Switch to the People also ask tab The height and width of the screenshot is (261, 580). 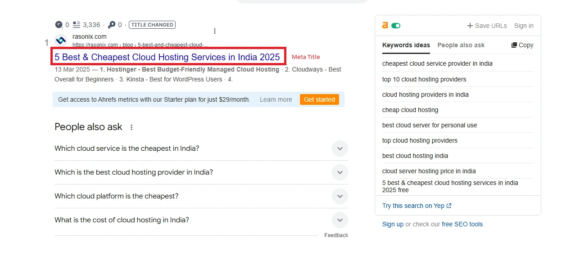(x=461, y=45)
